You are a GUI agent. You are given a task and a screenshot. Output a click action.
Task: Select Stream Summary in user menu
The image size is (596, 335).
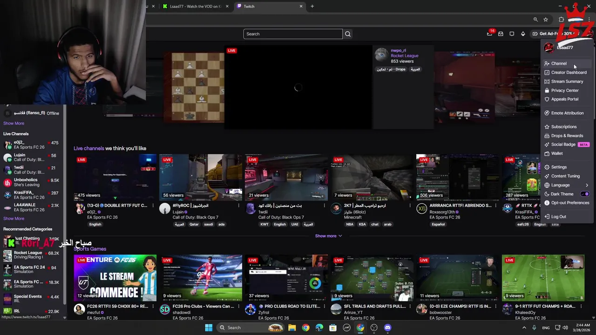[568, 81]
